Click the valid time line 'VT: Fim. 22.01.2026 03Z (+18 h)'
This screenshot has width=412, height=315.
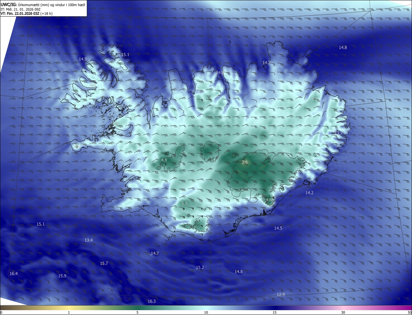tap(26, 14)
